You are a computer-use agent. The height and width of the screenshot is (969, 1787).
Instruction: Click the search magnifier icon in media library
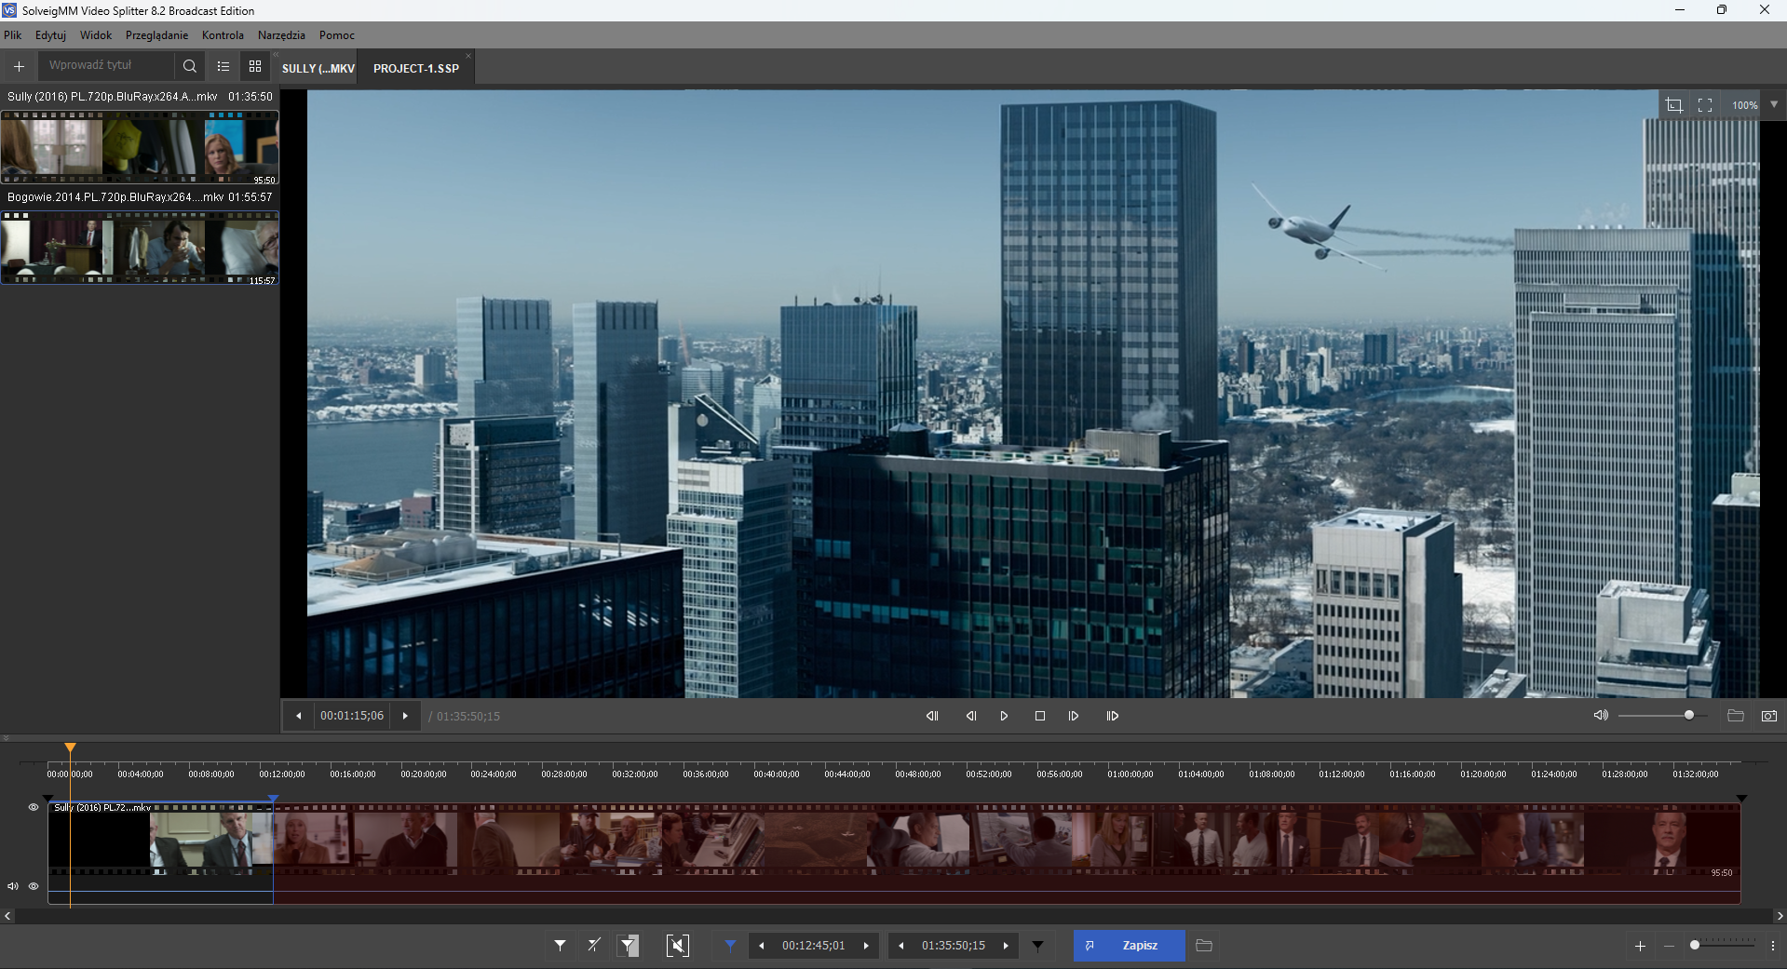pyautogui.click(x=190, y=66)
